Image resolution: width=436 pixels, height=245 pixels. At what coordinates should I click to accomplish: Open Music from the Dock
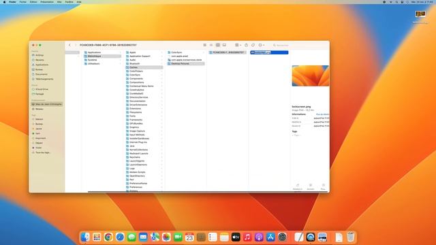coord(247,237)
